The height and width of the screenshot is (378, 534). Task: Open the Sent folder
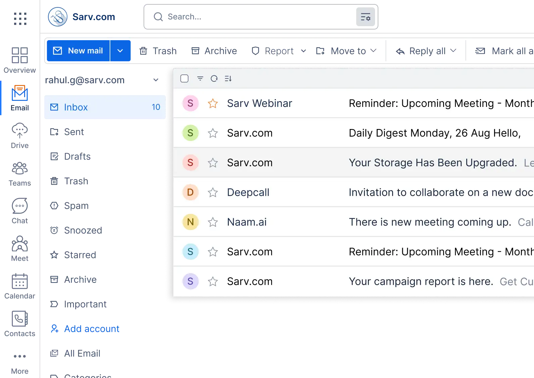click(105, 132)
